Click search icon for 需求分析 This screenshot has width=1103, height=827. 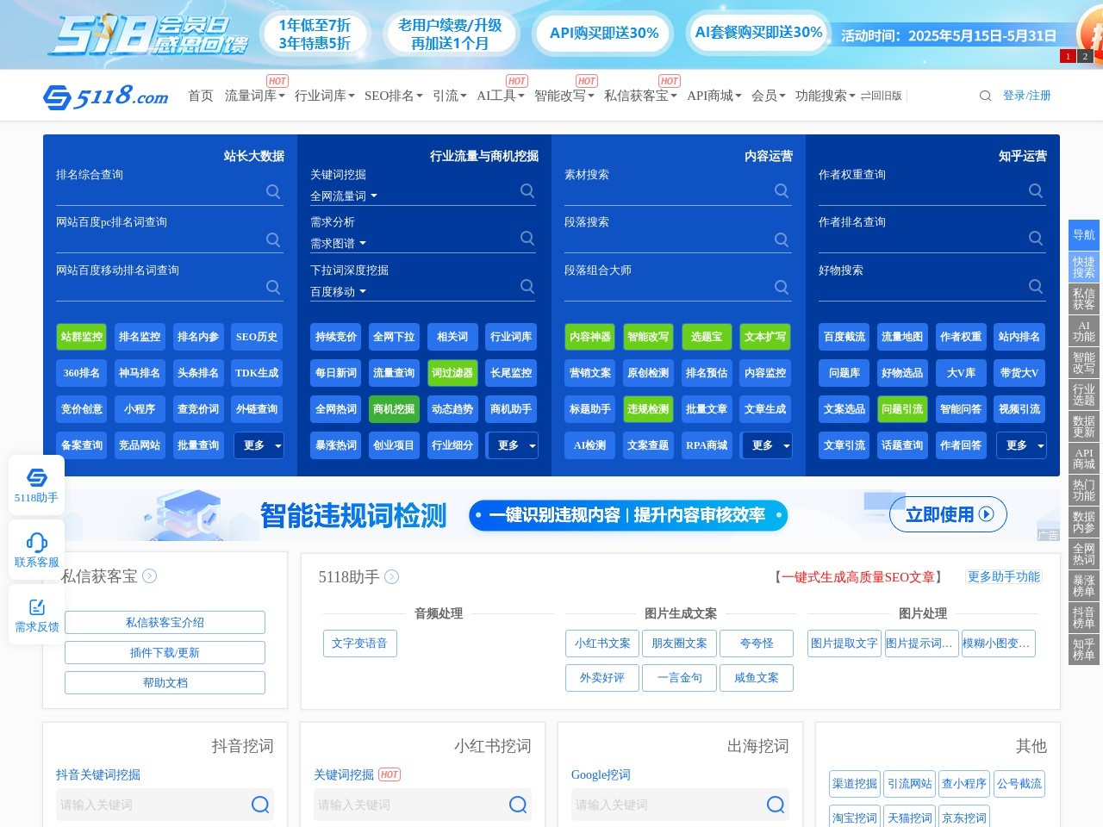click(x=527, y=238)
